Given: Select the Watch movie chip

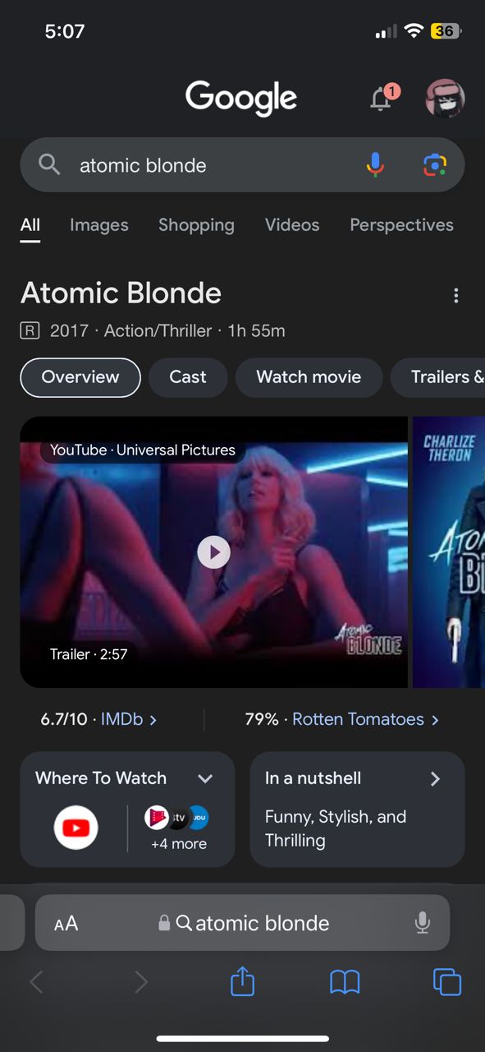Looking at the screenshot, I should (x=309, y=377).
